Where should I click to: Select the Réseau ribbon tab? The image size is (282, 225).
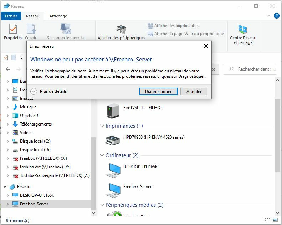tap(32, 16)
